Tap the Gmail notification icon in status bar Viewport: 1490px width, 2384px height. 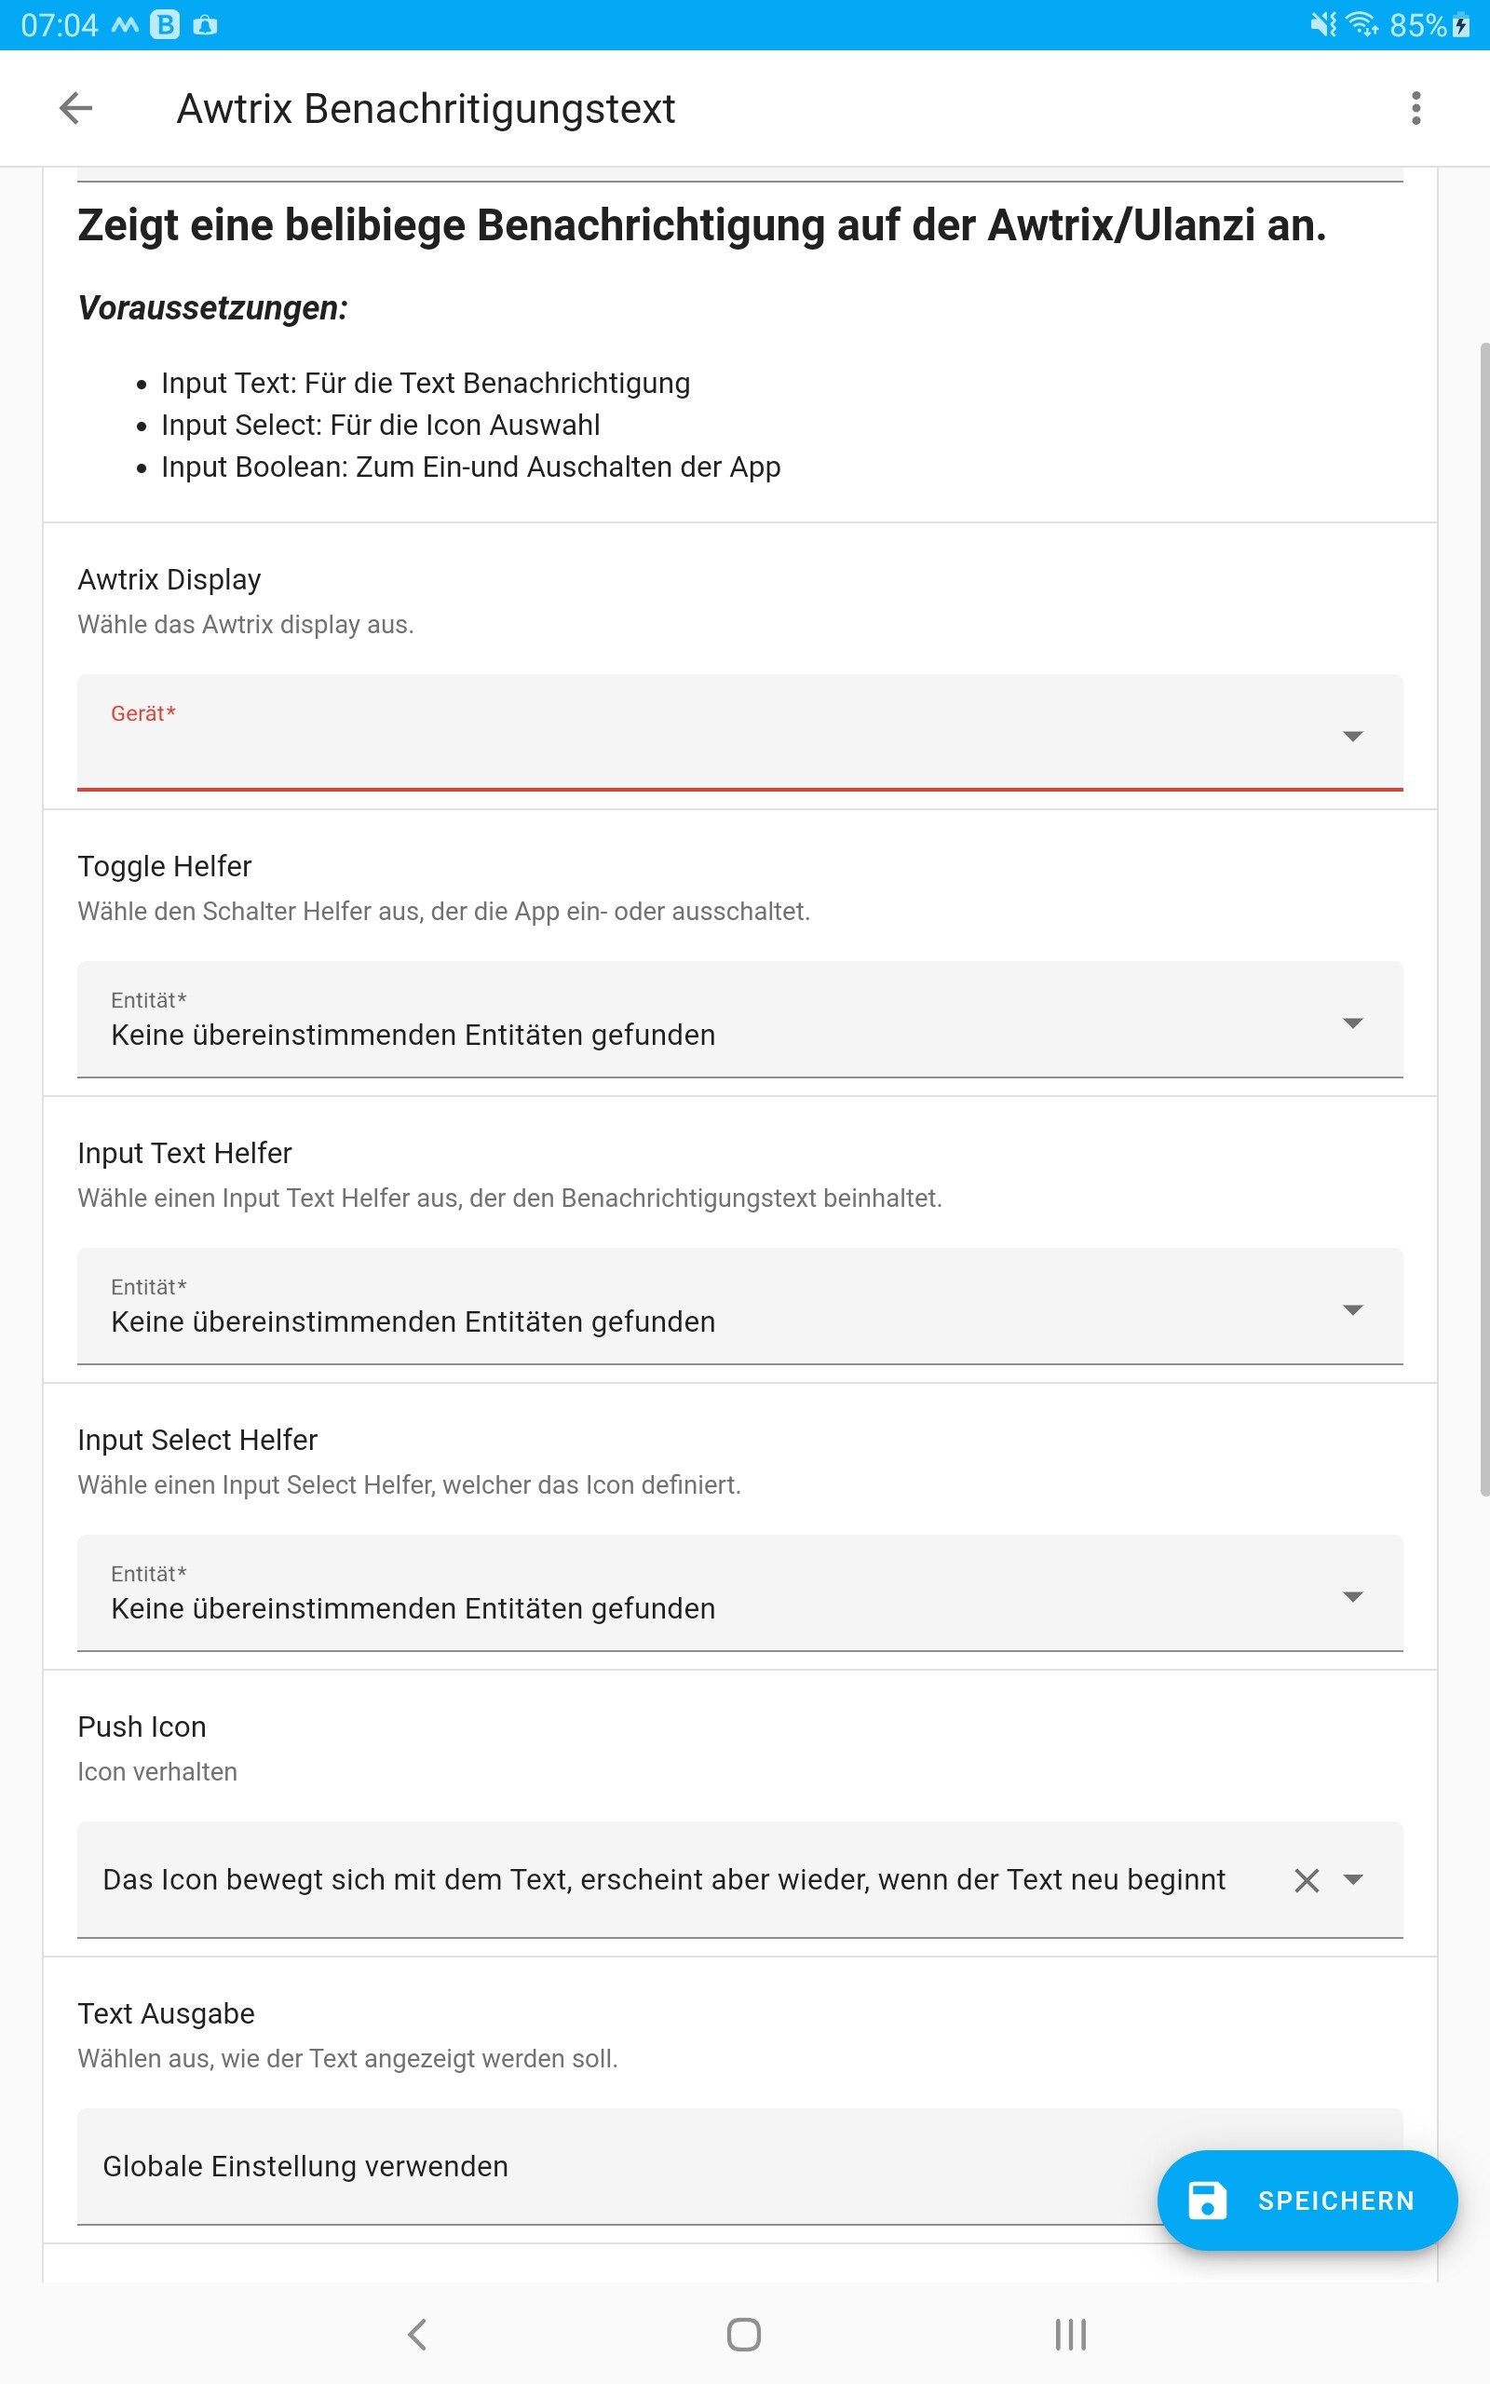(x=125, y=24)
